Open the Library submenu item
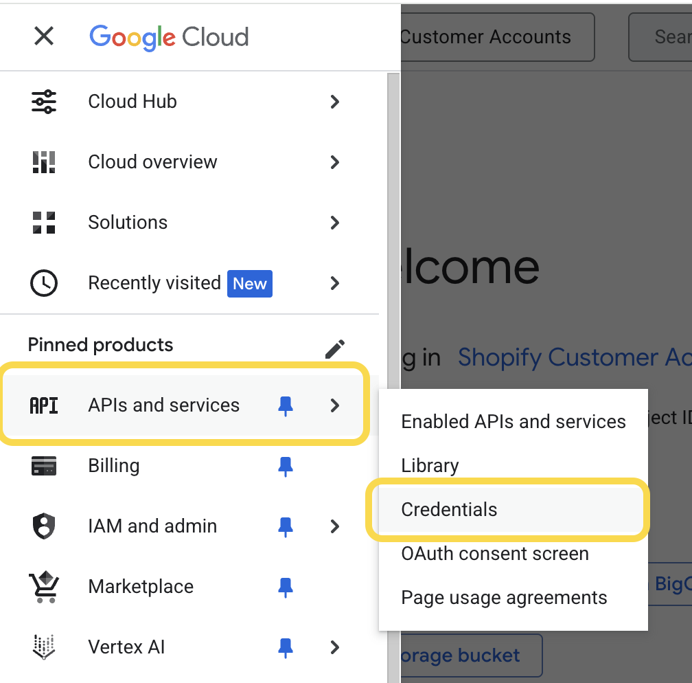The height and width of the screenshot is (683, 692). [x=514, y=465]
